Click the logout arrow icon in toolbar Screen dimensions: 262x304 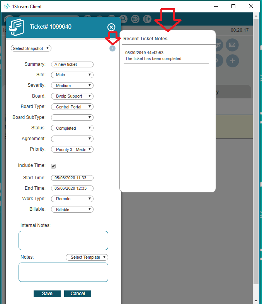(x=147, y=19)
